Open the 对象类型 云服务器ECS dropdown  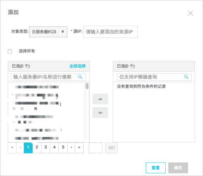point(48,32)
